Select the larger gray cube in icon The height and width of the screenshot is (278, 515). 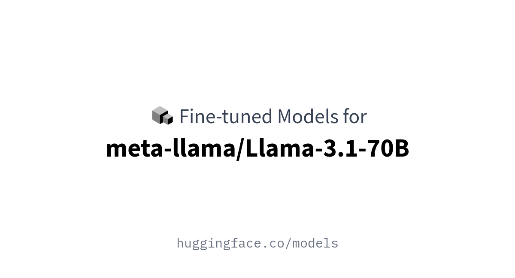[x=160, y=114]
